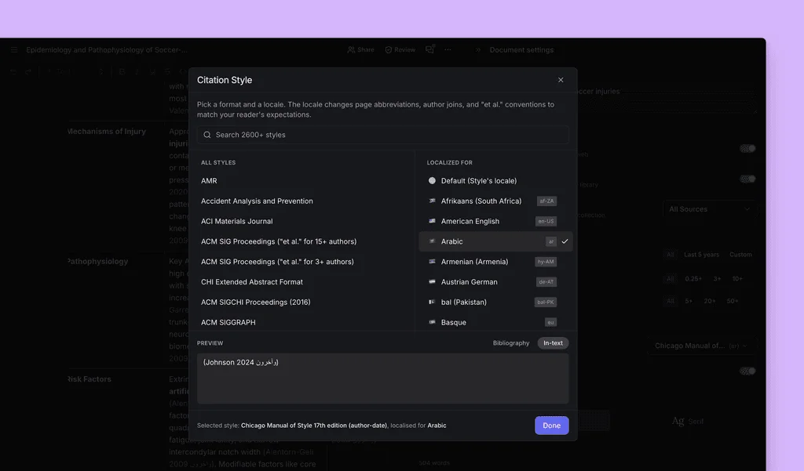The width and height of the screenshot is (804, 471).
Task: Open the more options ellipsis in the header
Action: point(448,49)
